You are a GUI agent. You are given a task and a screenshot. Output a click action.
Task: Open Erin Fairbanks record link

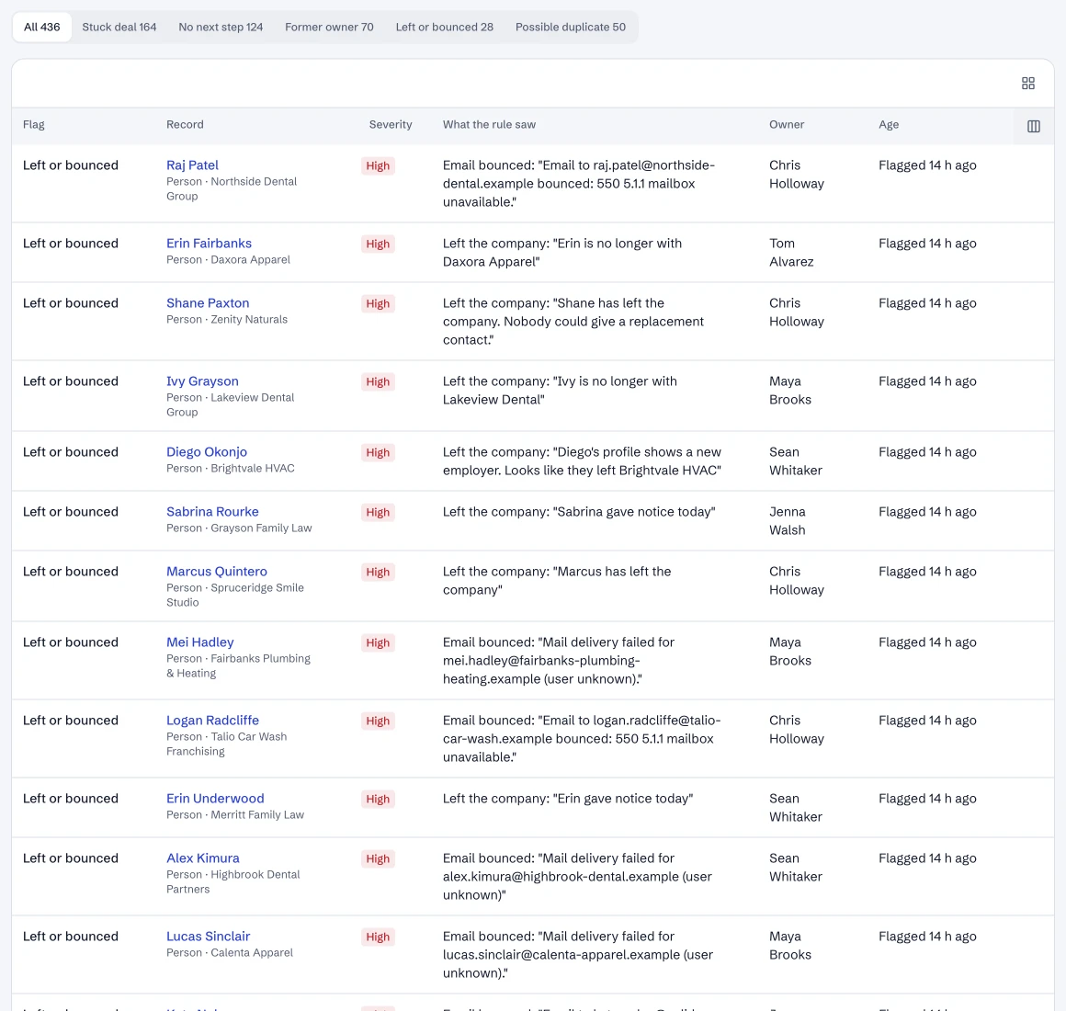pos(209,244)
